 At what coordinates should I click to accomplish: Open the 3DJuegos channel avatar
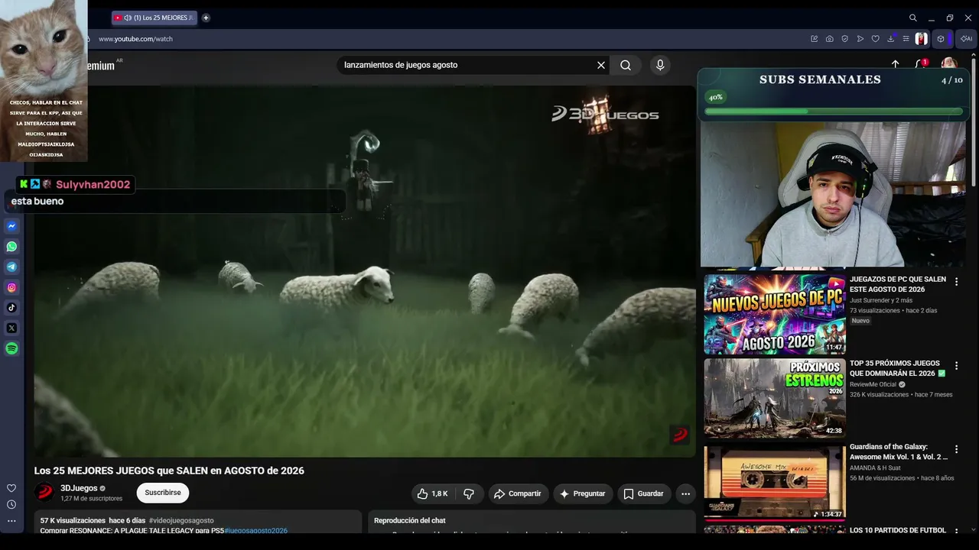click(x=45, y=492)
